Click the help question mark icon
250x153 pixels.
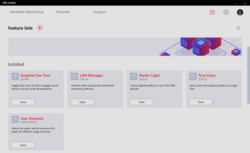(238, 28)
